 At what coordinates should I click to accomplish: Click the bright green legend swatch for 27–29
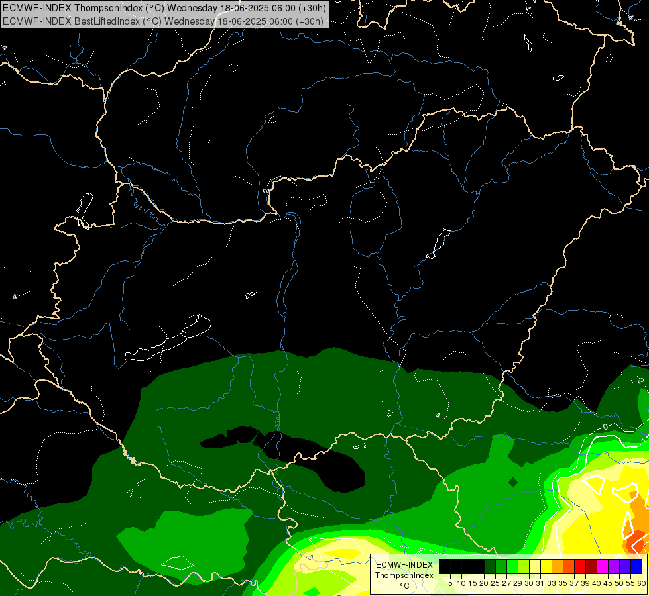tap(512, 566)
